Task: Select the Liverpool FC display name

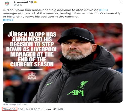Action: tap(23, 2)
